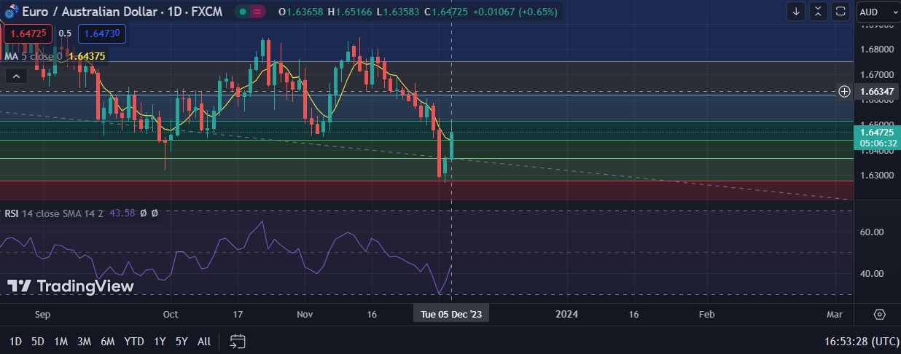Click the open price value 1.63658
901x354 pixels.
305,12
